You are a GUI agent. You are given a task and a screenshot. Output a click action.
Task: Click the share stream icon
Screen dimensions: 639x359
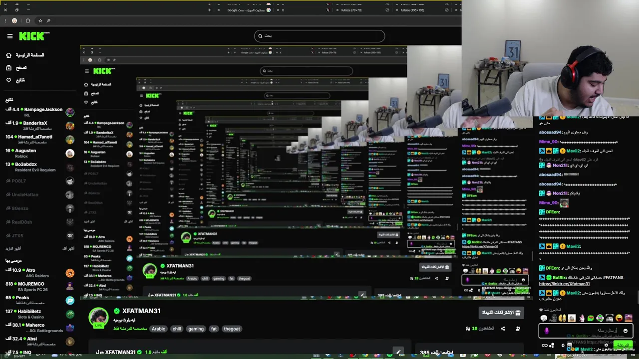click(503, 329)
